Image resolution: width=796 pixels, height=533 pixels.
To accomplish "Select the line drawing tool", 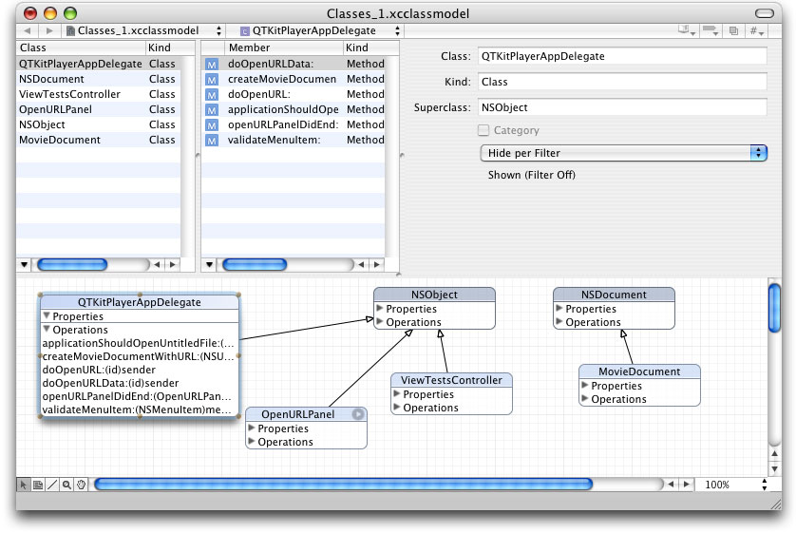I will [52, 485].
